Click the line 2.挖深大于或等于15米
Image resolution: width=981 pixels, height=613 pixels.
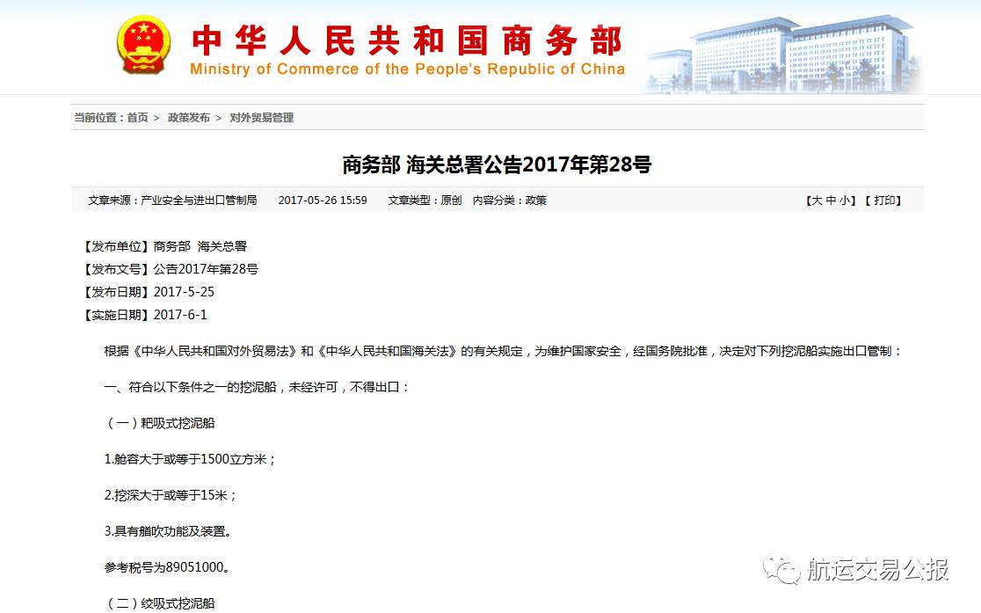pos(171,495)
